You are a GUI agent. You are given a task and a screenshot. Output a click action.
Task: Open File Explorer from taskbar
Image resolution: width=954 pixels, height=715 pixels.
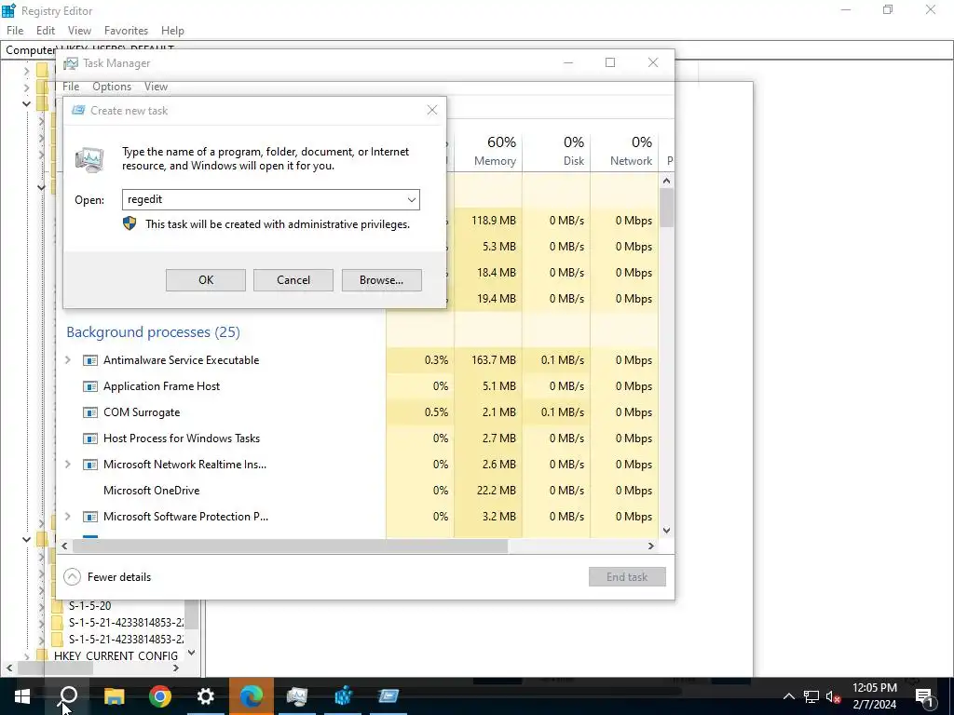(115, 696)
